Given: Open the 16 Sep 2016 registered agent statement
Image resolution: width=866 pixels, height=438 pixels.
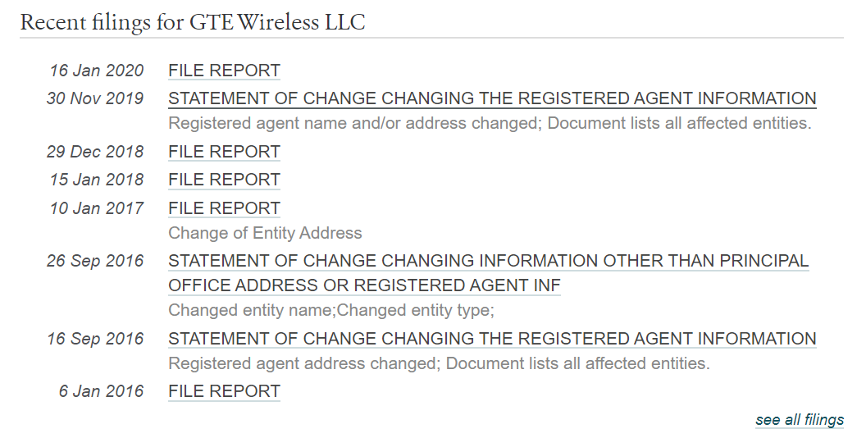Looking at the screenshot, I should pyautogui.click(x=492, y=339).
